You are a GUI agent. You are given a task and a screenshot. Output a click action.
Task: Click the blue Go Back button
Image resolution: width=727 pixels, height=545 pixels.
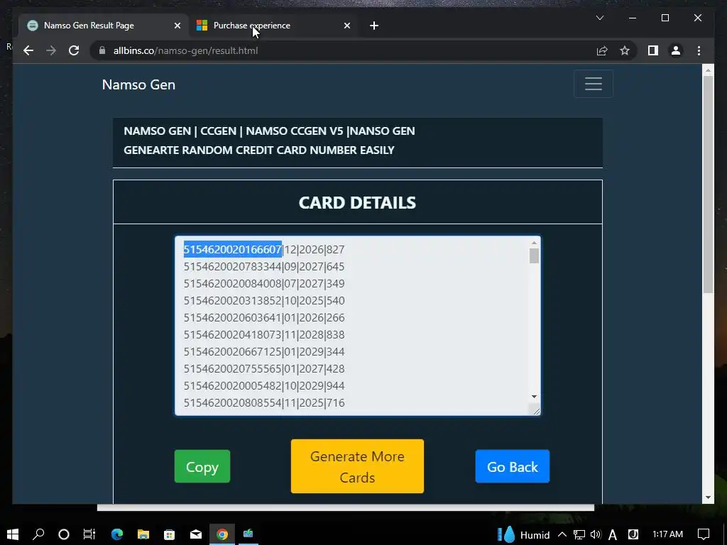pyautogui.click(x=513, y=466)
